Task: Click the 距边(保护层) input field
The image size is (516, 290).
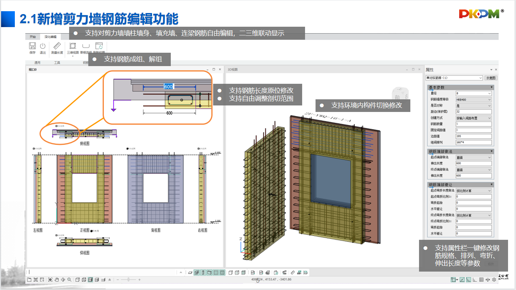Action: click(x=474, y=112)
